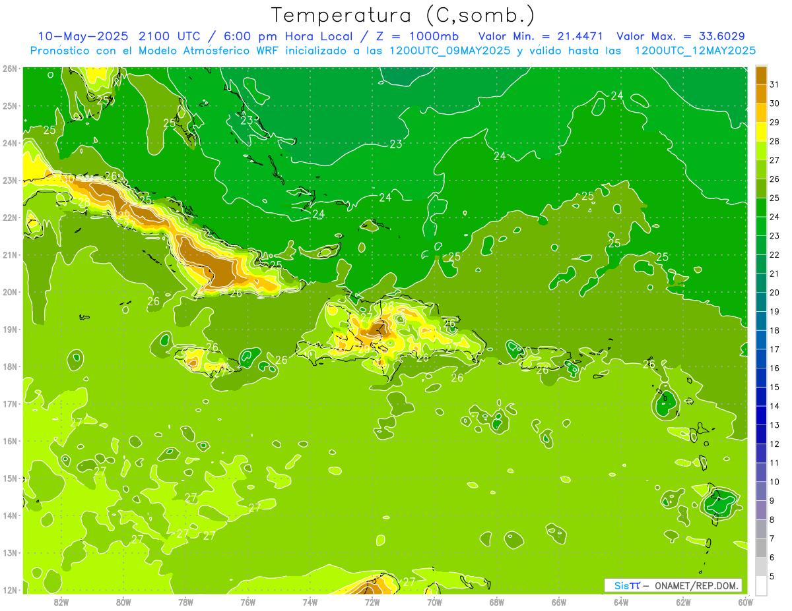Click the latitude axis label '15N'
The height and width of the screenshot is (611, 792).
(x=10, y=478)
